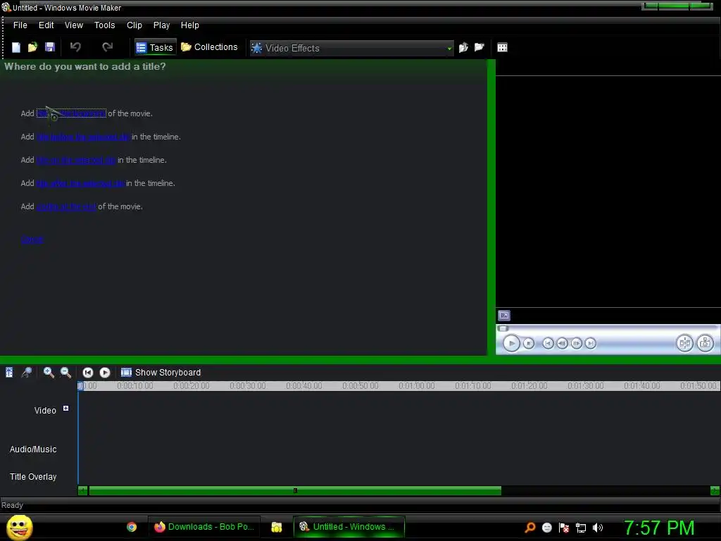This screenshot has width=721, height=541.
Task: Play the timeline
Action: [105, 372]
